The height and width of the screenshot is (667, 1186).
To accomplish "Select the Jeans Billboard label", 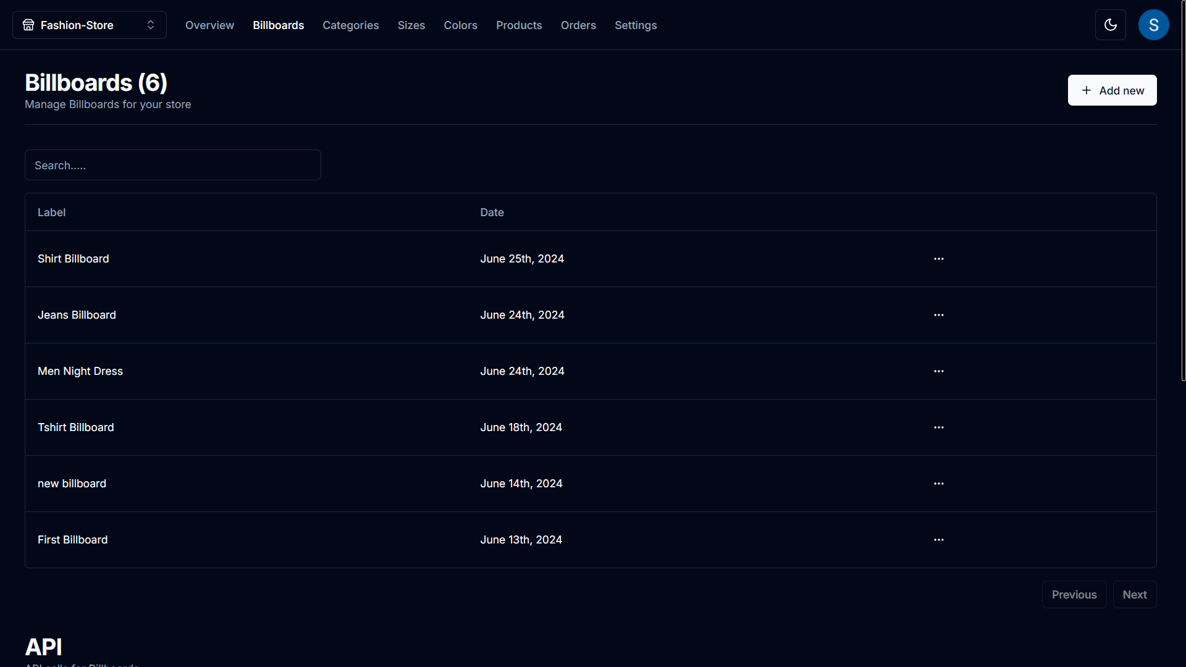I will pyautogui.click(x=77, y=315).
